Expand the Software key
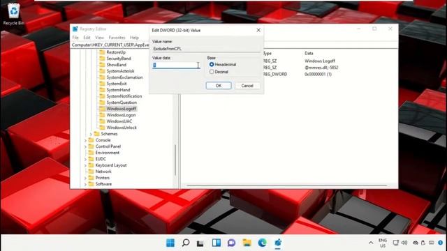Viewport: 447px width, 251px height. point(85,184)
